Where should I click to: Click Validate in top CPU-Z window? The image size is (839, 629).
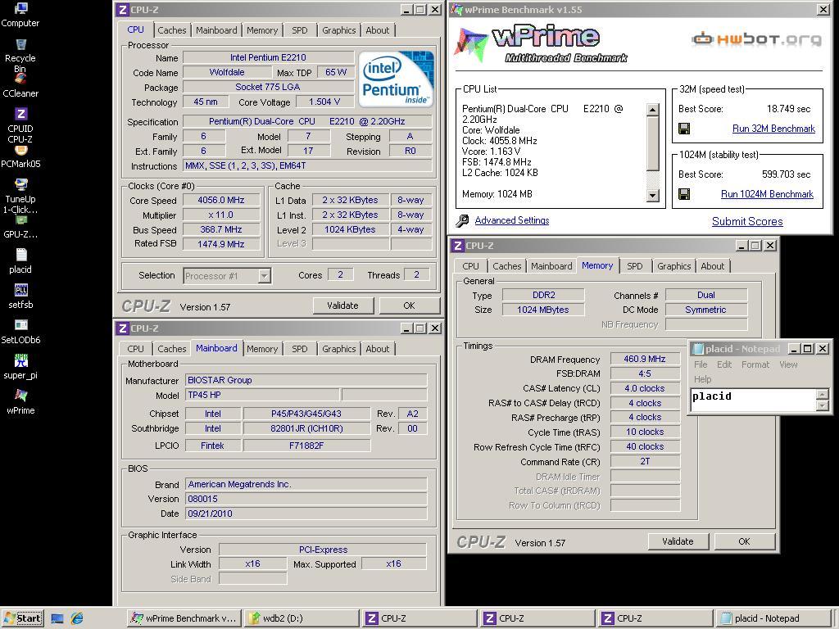tap(342, 305)
